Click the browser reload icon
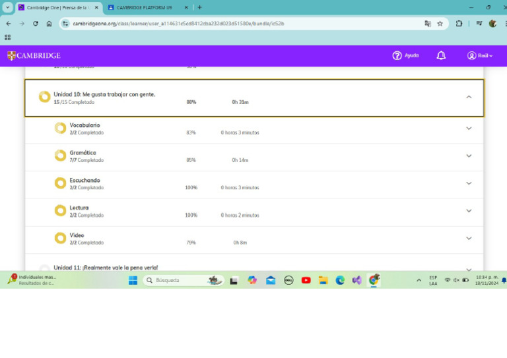507x358 pixels. [x=35, y=23]
